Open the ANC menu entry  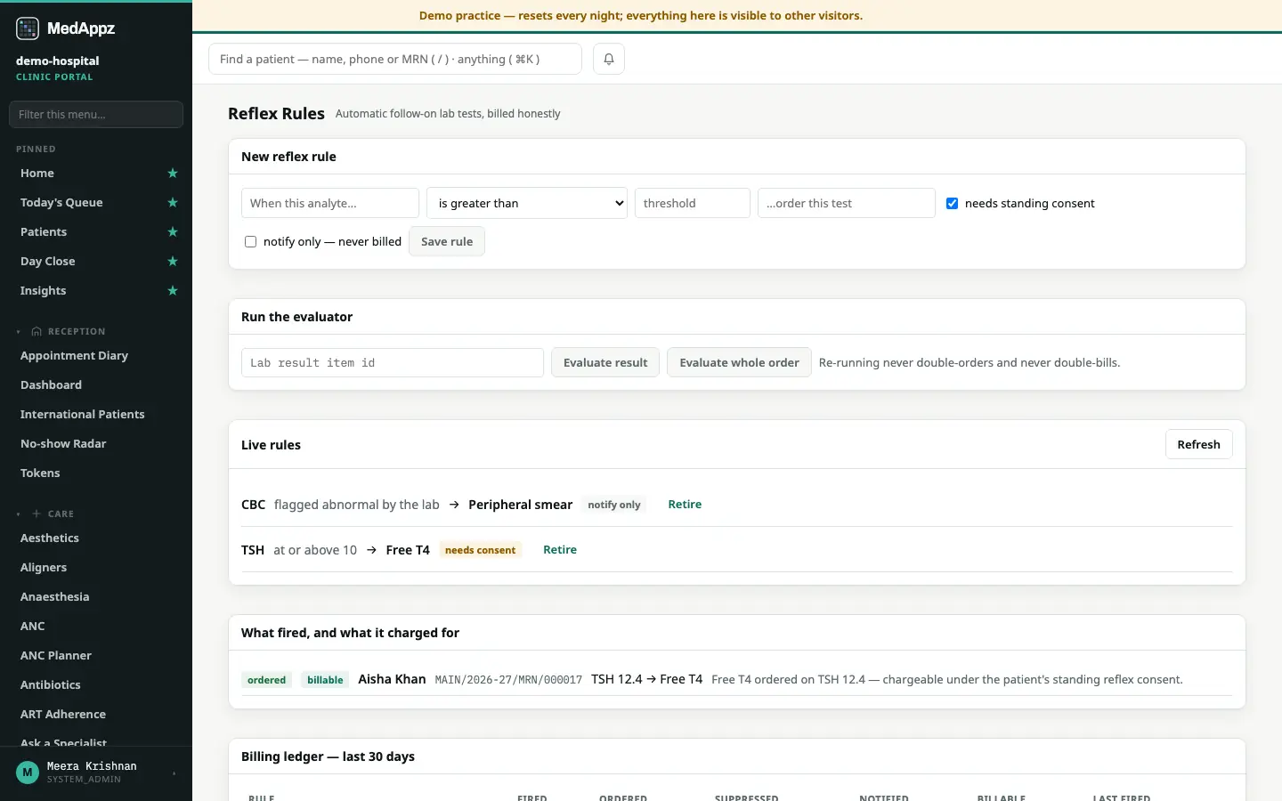coord(33,627)
